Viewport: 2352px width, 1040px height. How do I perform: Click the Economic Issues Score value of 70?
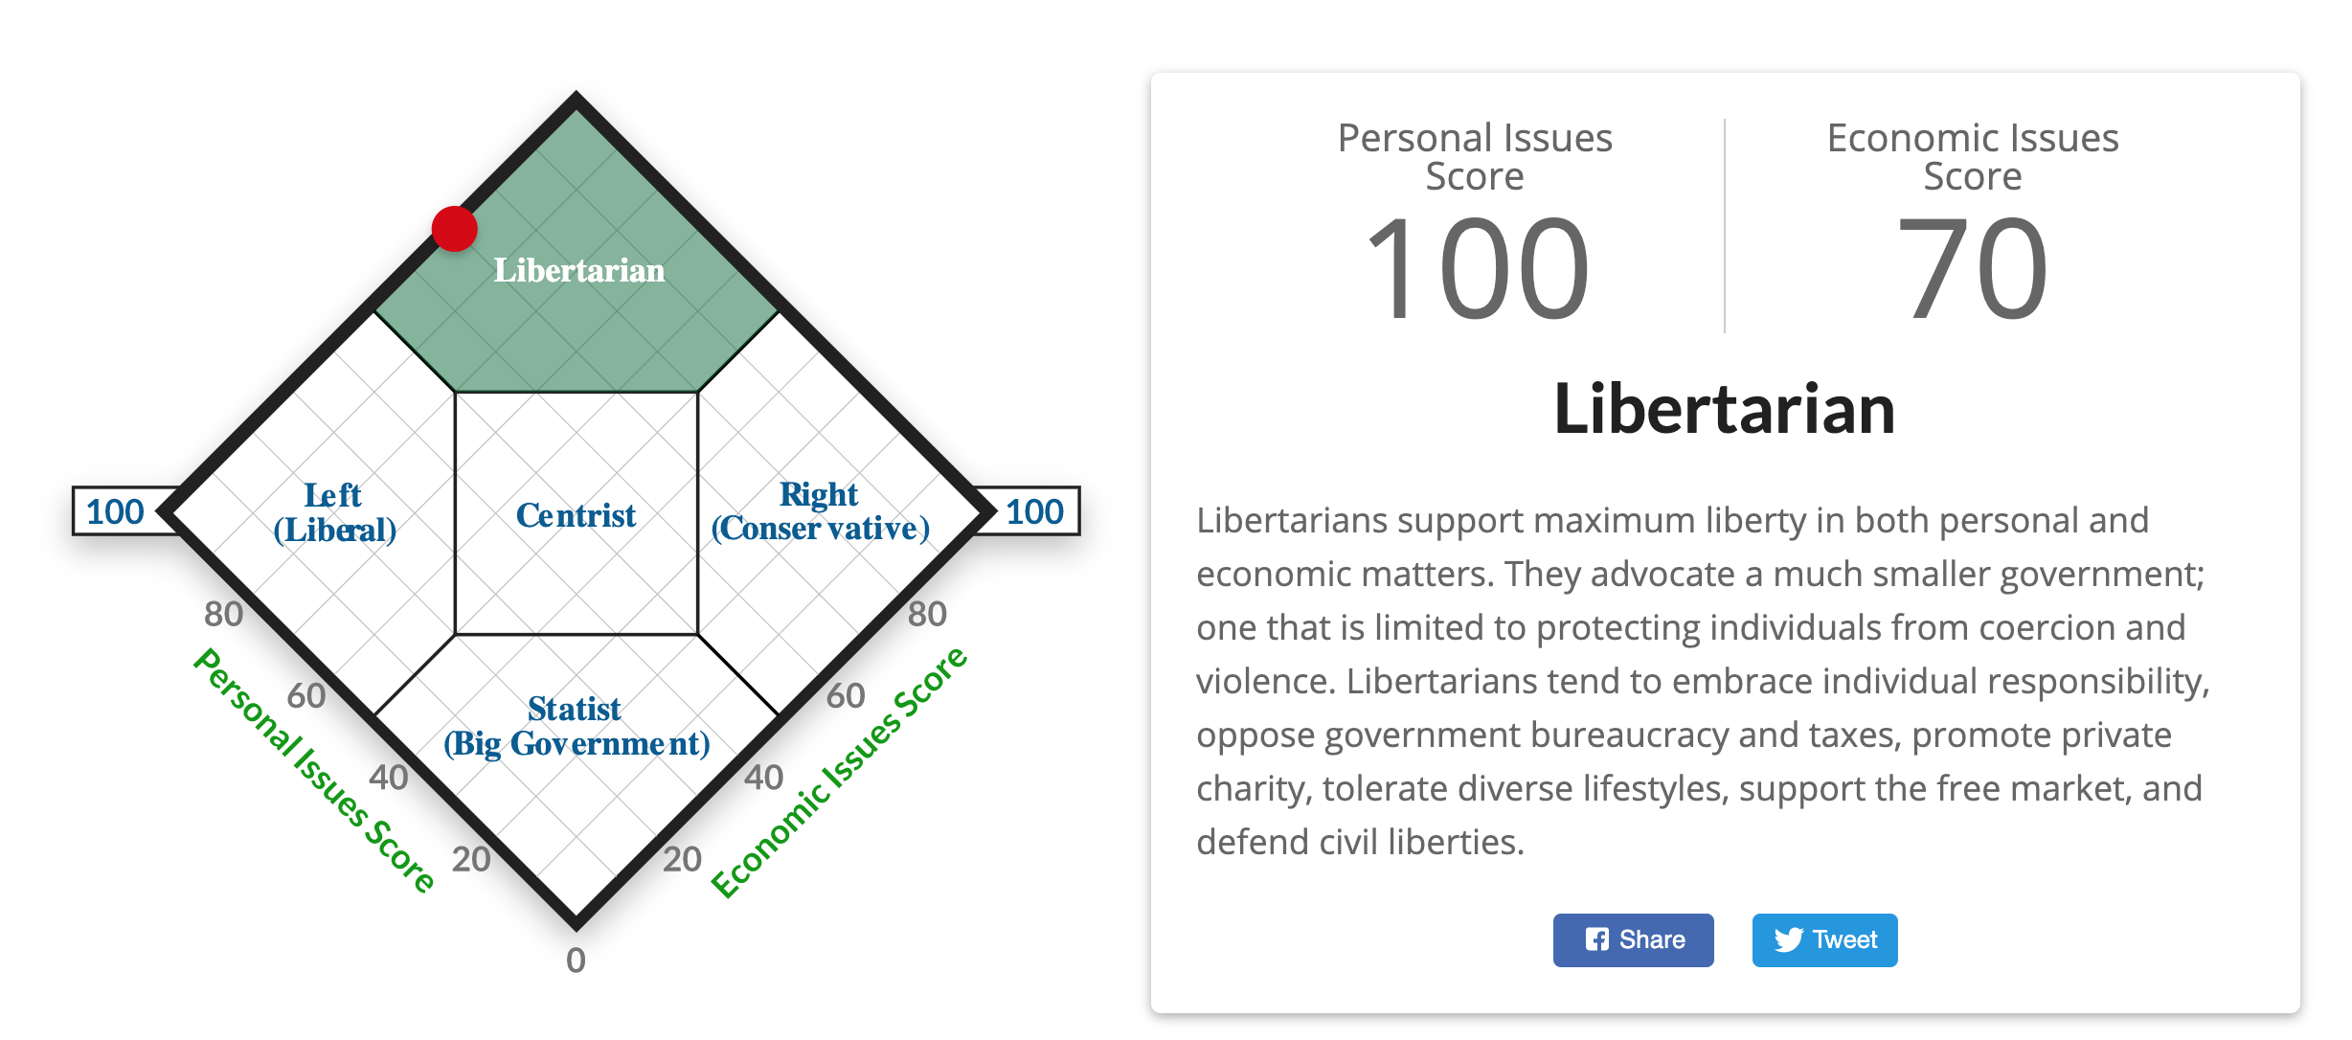tap(1972, 269)
